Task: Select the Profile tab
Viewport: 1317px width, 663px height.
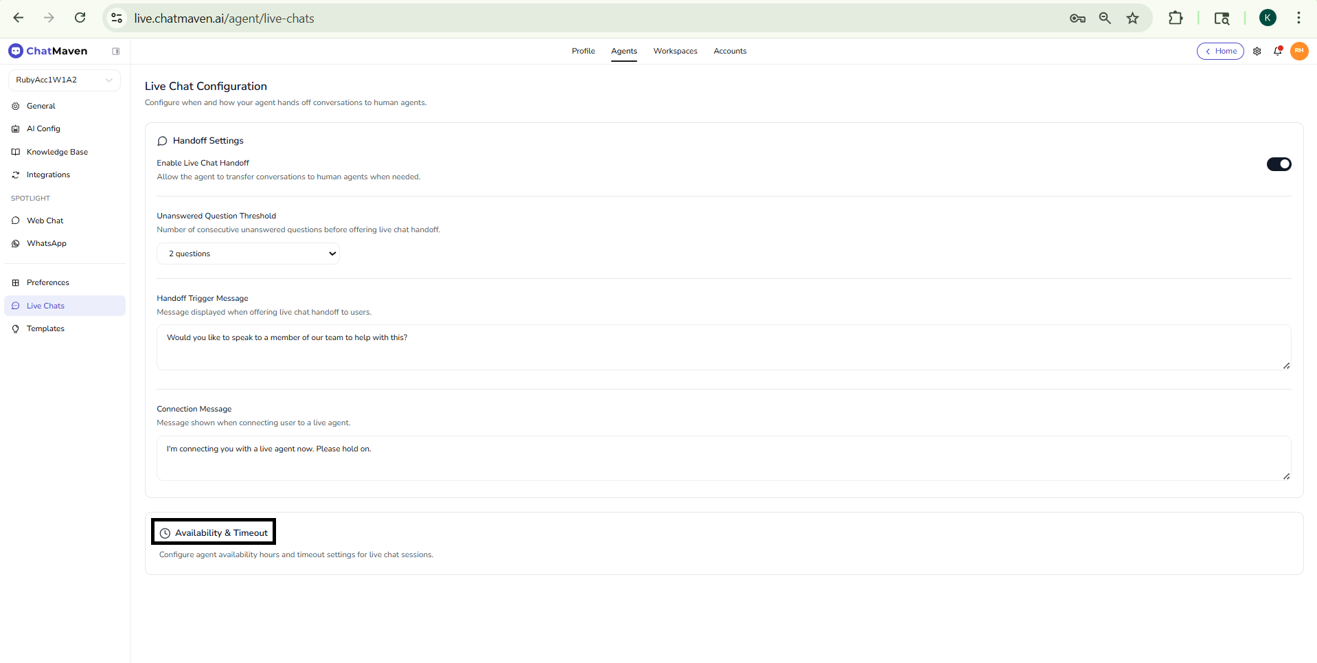Action: (583, 51)
